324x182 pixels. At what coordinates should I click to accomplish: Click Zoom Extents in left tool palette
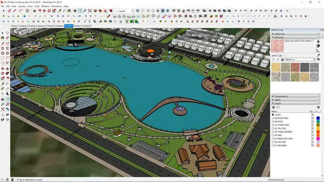(x=3, y=109)
